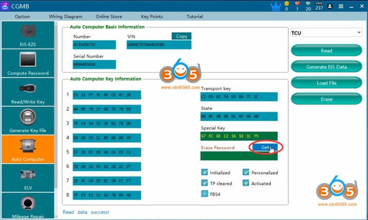The height and width of the screenshot is (220, 368).
Task: Click the "Read data success!" status text
Action: [86, 212]
